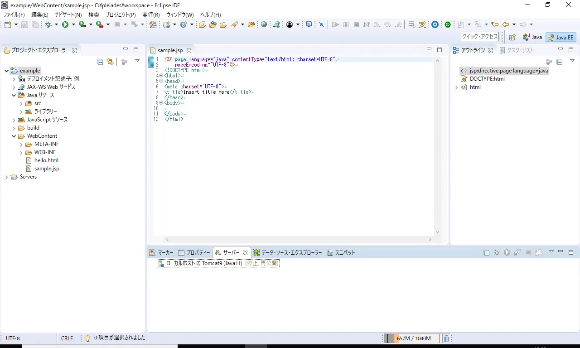
Task: Click the heap status memory bar
Action: pos(412,338)
